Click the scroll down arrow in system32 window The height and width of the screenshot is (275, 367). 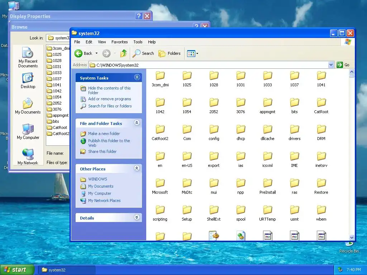(352, 237)
